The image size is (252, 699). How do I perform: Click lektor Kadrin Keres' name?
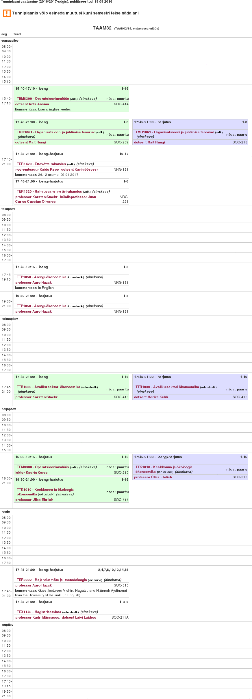pyautogui.click(x=31, y=473)
